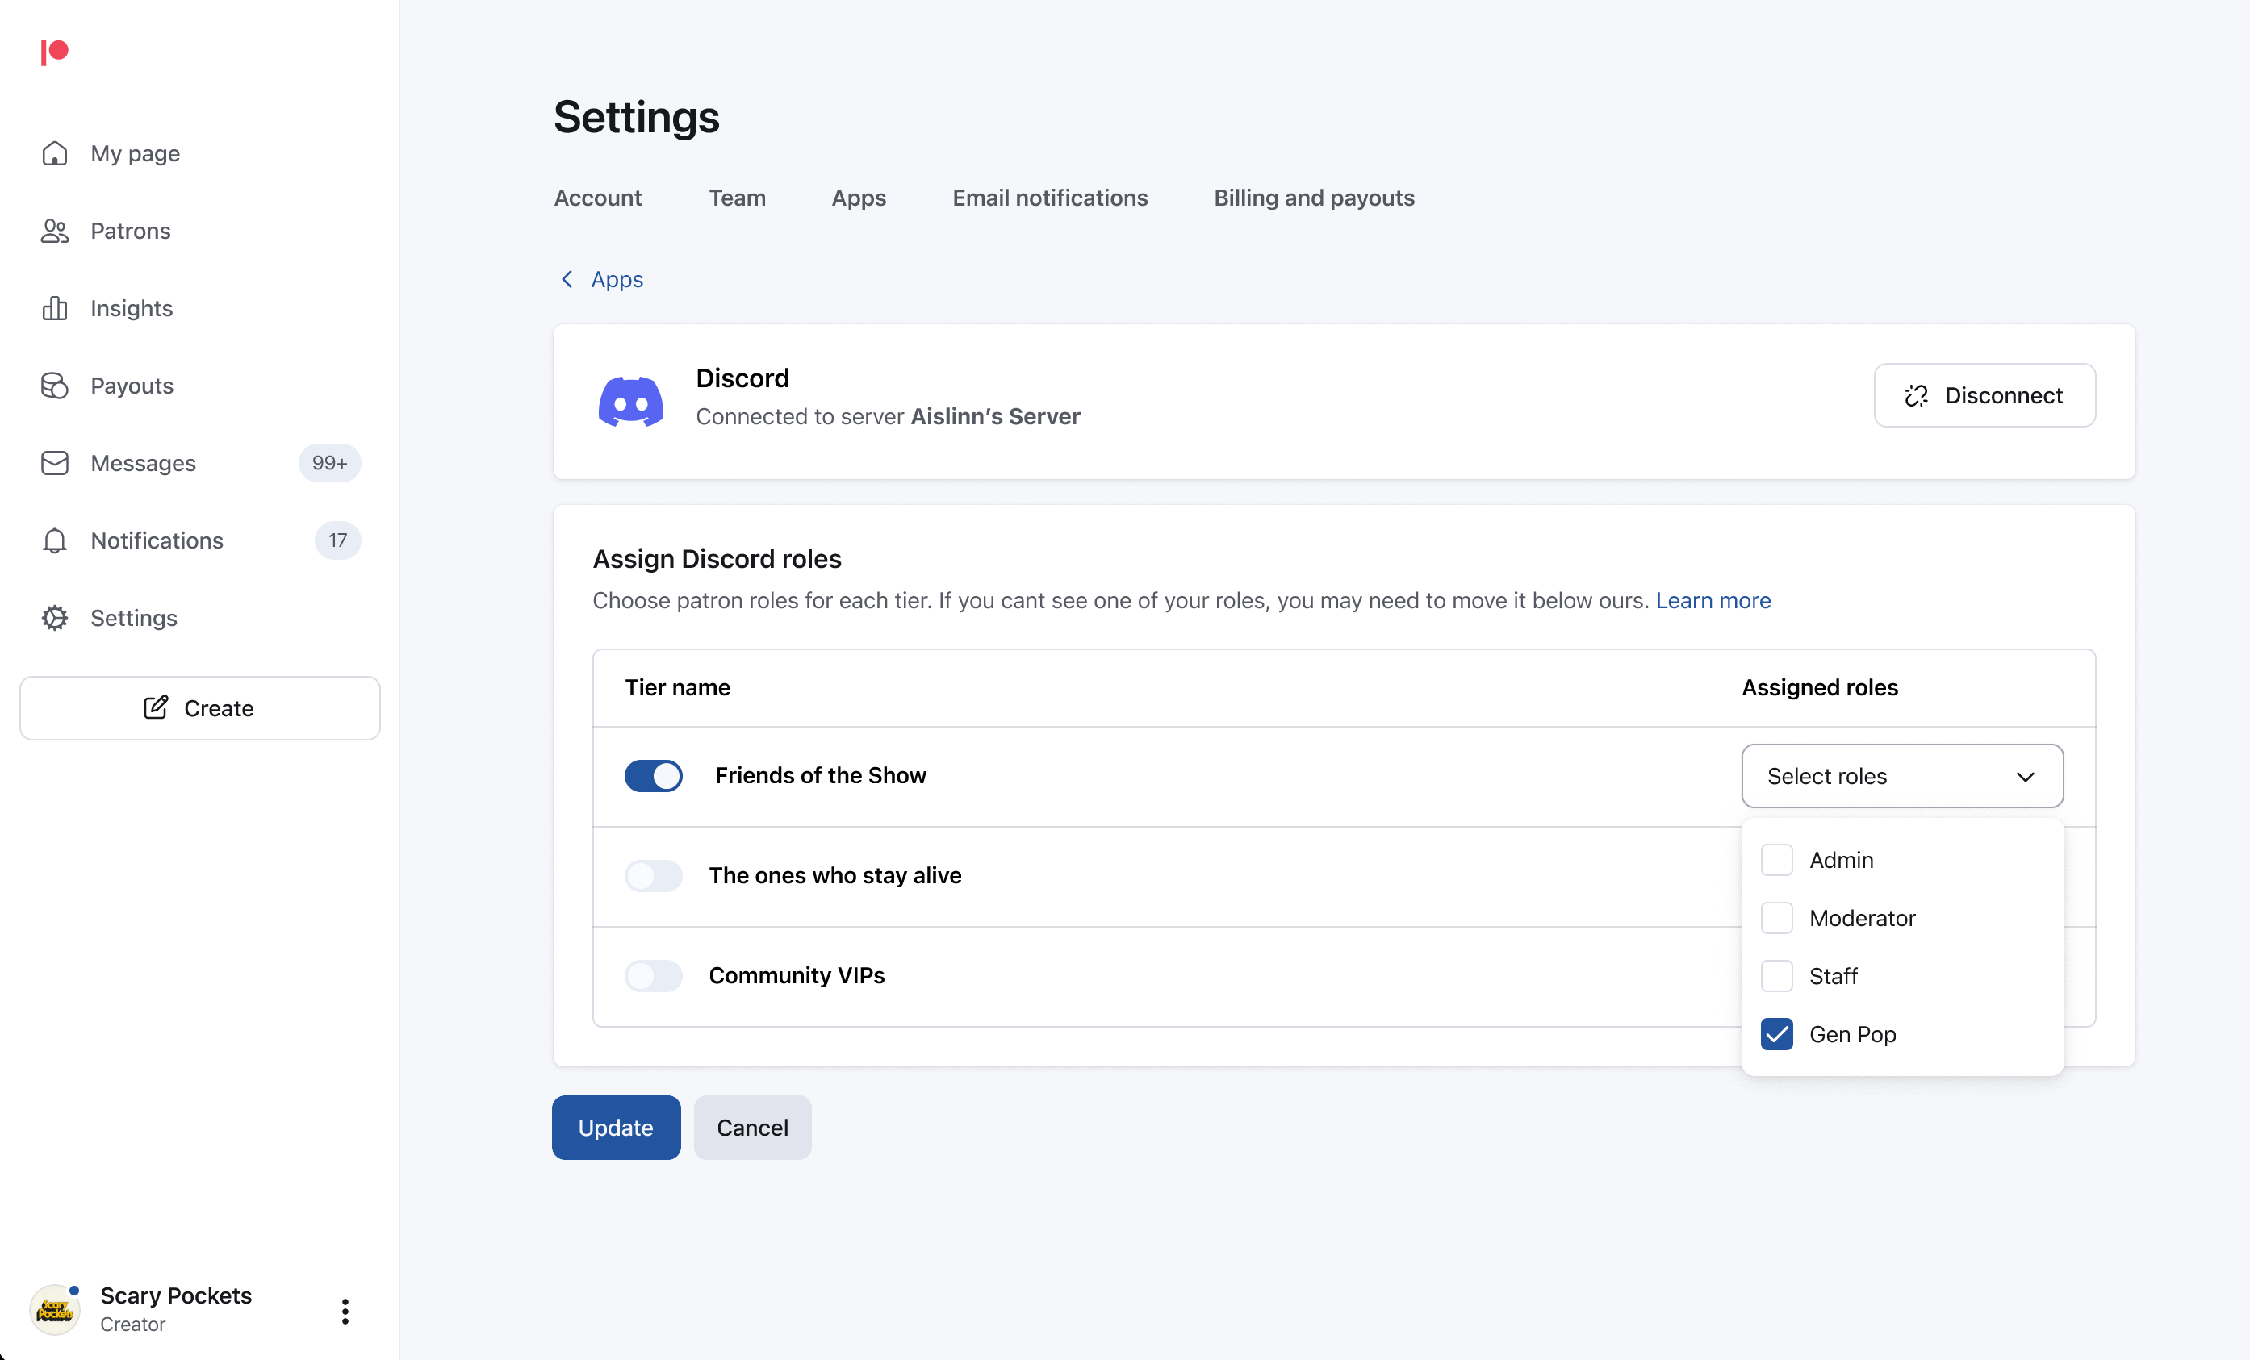
Task: Open Messages from the sidebar
Action: tap(143, 463)
